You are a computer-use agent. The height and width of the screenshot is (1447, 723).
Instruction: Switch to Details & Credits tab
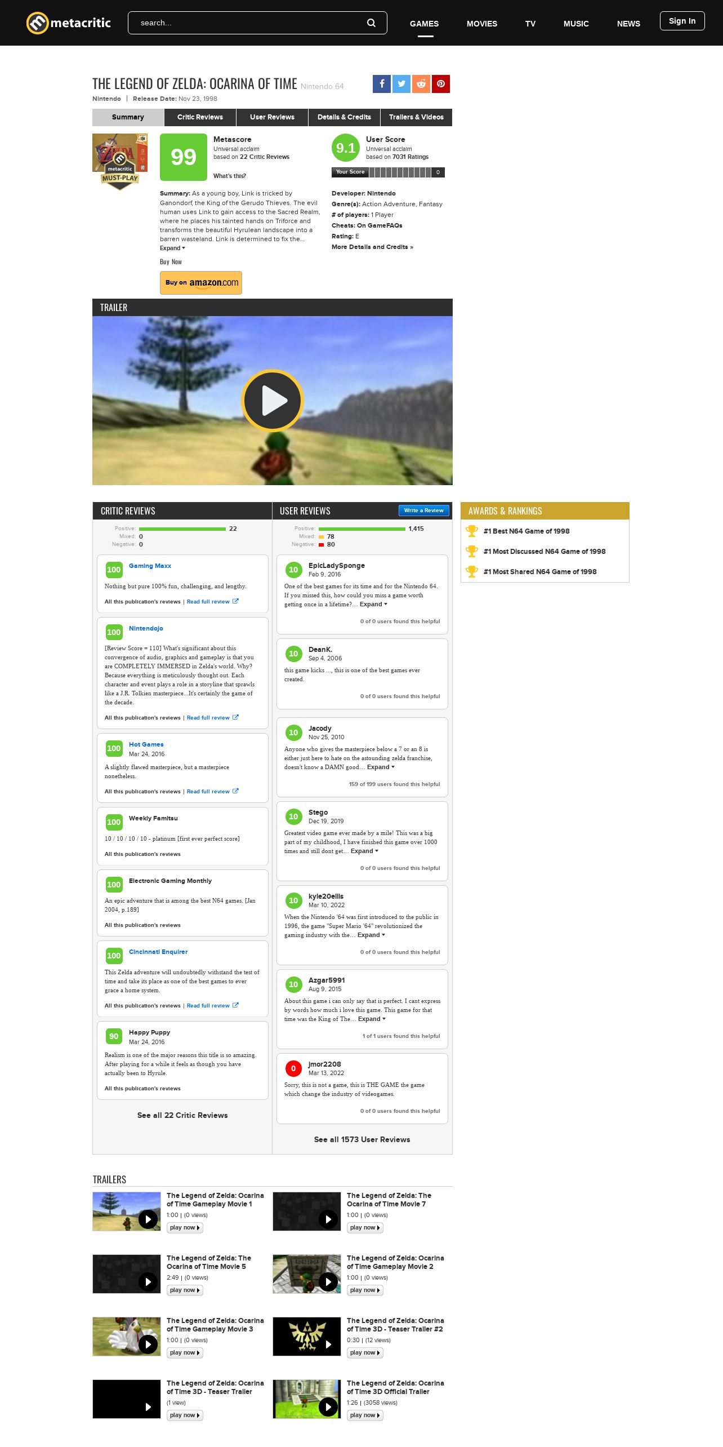(344, 117)
